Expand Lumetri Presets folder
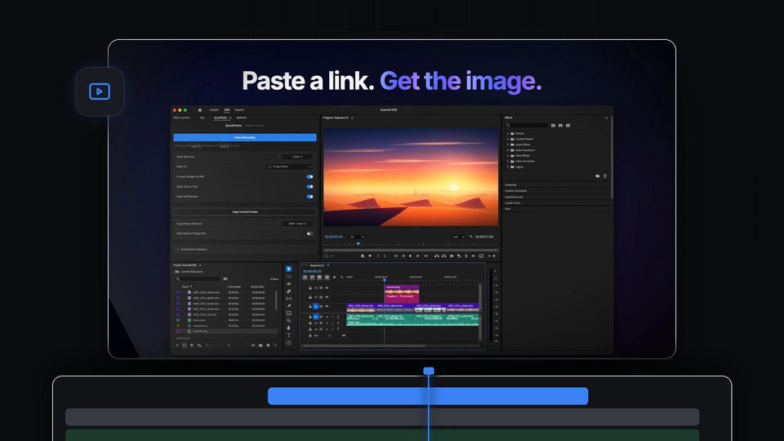784x441 pixels. [x=508, y=139]
